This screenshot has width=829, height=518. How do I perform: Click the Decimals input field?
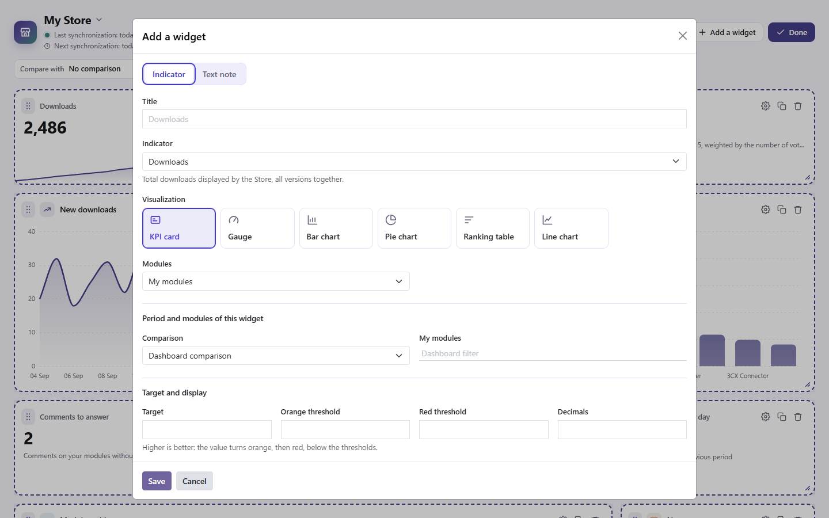(622, 430)
